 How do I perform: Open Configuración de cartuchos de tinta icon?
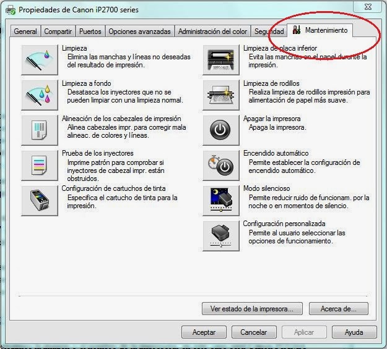point(40,201)
